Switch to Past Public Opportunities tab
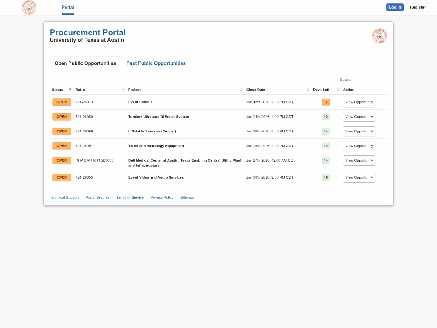 pyautogui.click(x=156, y=63)
